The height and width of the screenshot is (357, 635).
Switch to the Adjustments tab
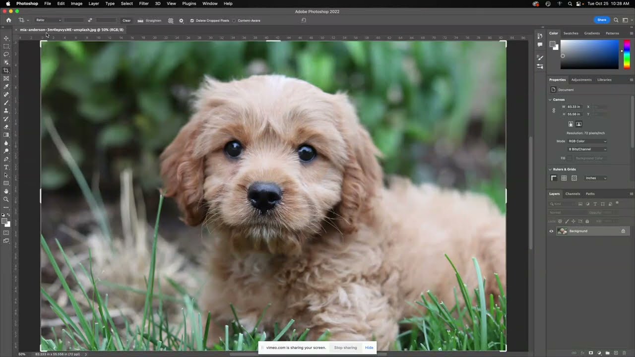coord(581,80)
